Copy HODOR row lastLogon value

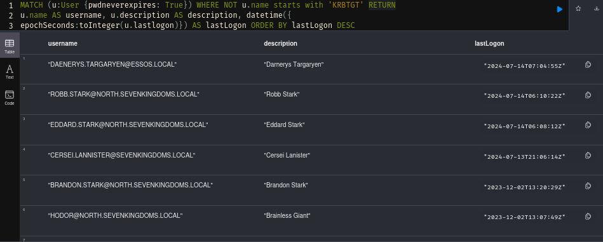point(588,216)
